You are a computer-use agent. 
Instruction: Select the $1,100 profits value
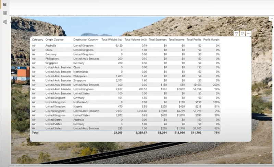click(x=197, y=129)
